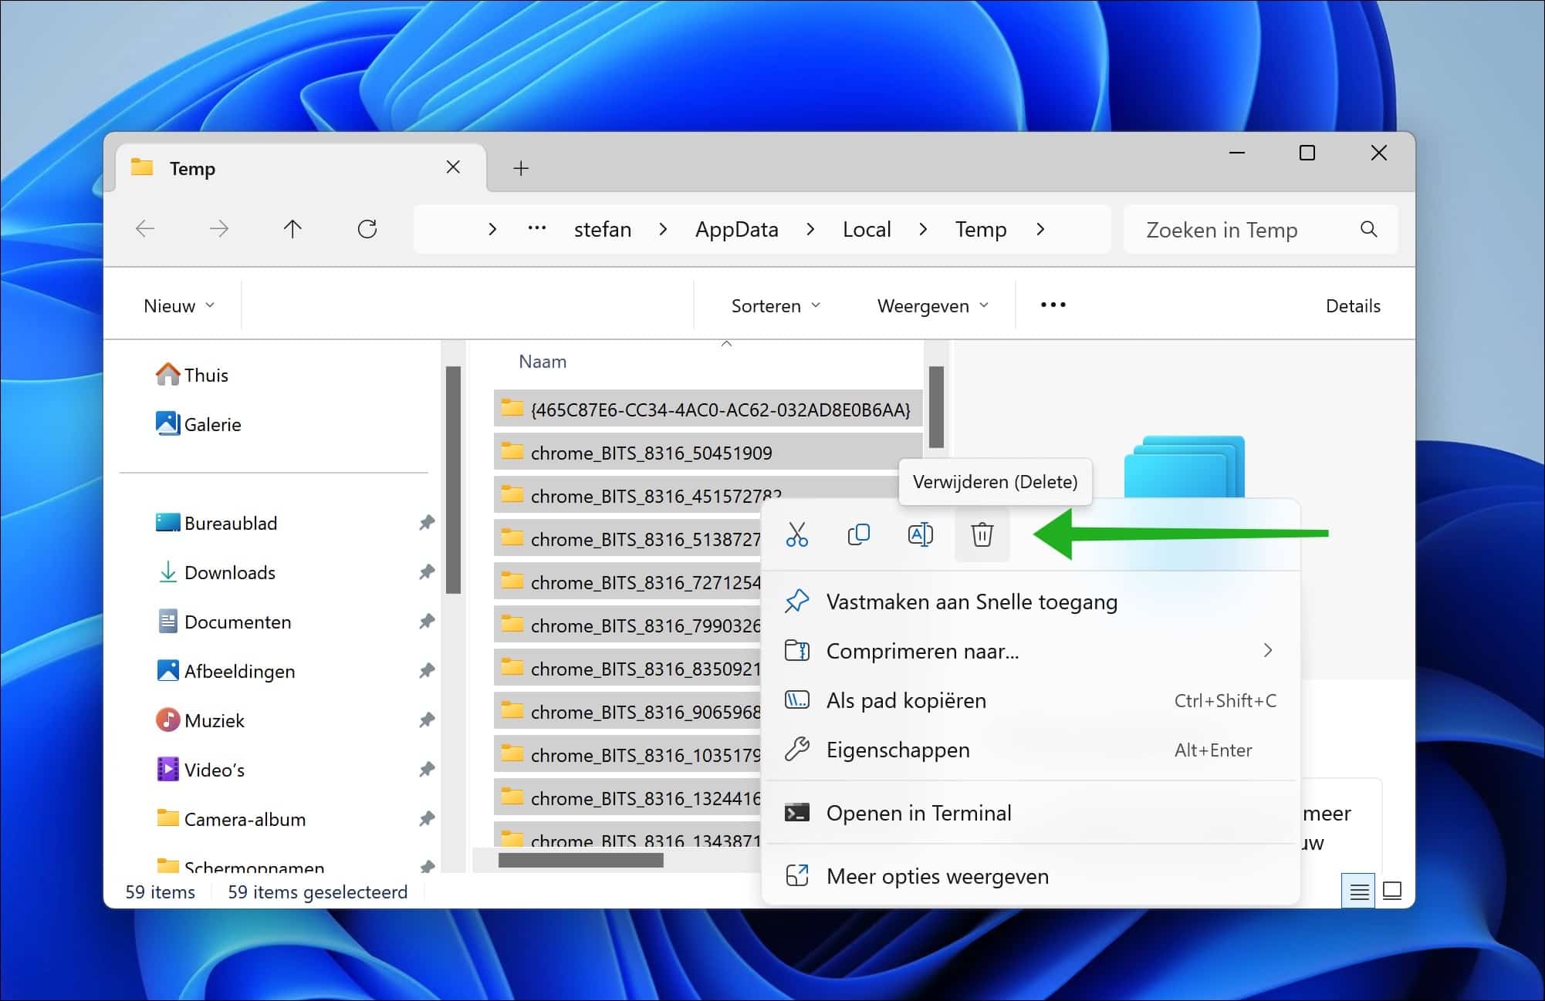This screenshot has width=1545, height=1001.
Task: Select the Temp tab
Action: tap(191, 167)
